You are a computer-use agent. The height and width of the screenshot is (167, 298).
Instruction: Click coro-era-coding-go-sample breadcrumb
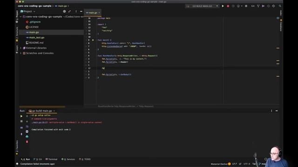[34, 6]
